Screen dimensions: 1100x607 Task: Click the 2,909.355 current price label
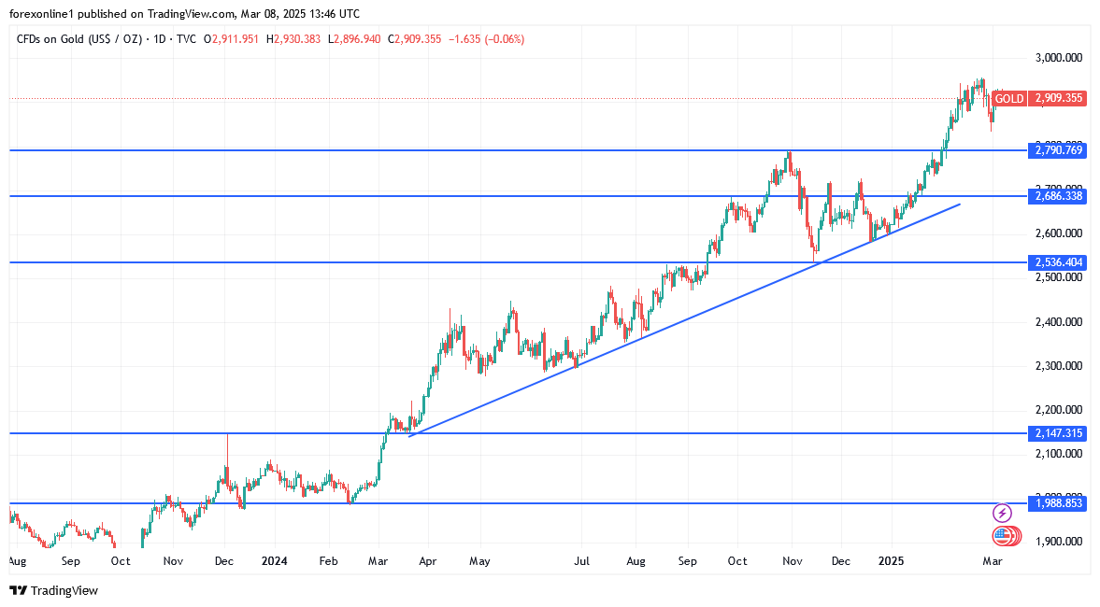coord(1058,98)
